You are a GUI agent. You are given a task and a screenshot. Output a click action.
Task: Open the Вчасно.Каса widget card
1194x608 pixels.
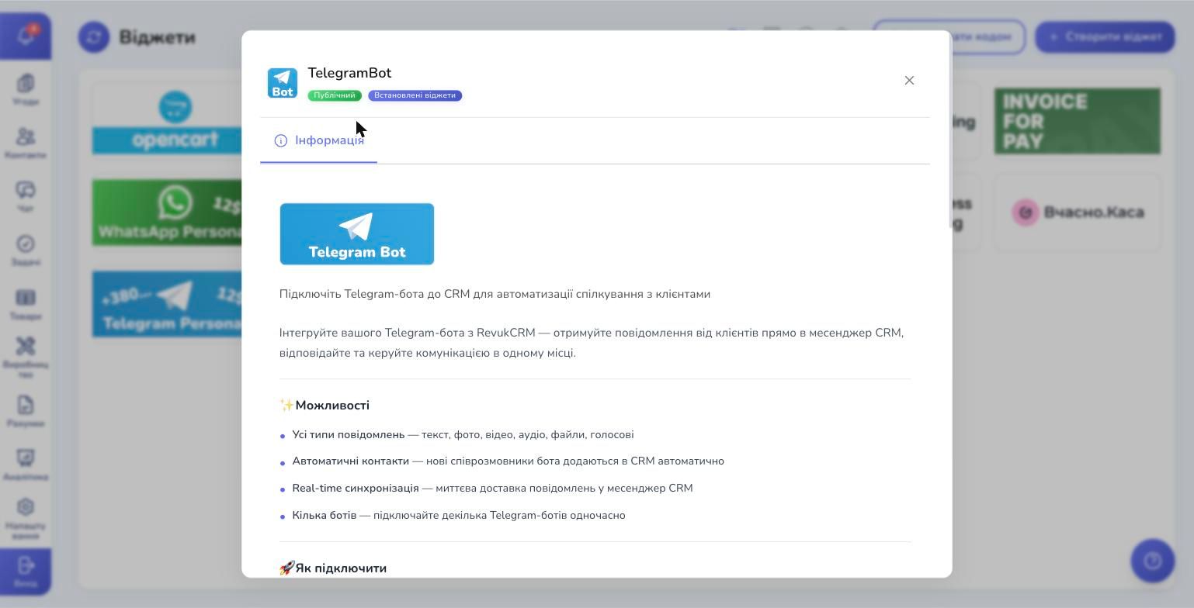[1078, 212]
